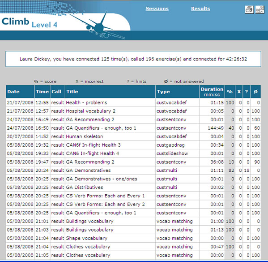Click the single printer icon
This screenshot has width=268, height=262.
[249, 9]
